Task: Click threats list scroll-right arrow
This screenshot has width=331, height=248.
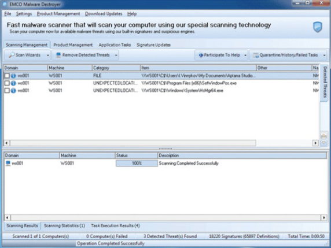Action: [x=315, y=143]
